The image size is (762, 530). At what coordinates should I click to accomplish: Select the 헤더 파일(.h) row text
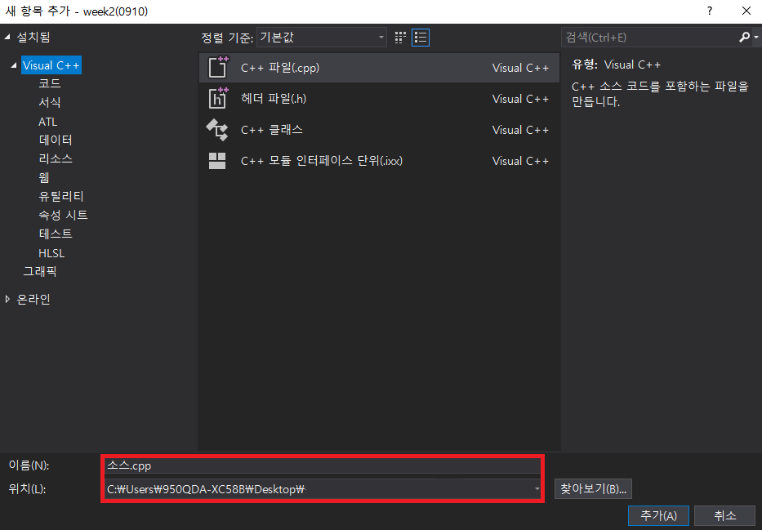click(x=274, y=99)
